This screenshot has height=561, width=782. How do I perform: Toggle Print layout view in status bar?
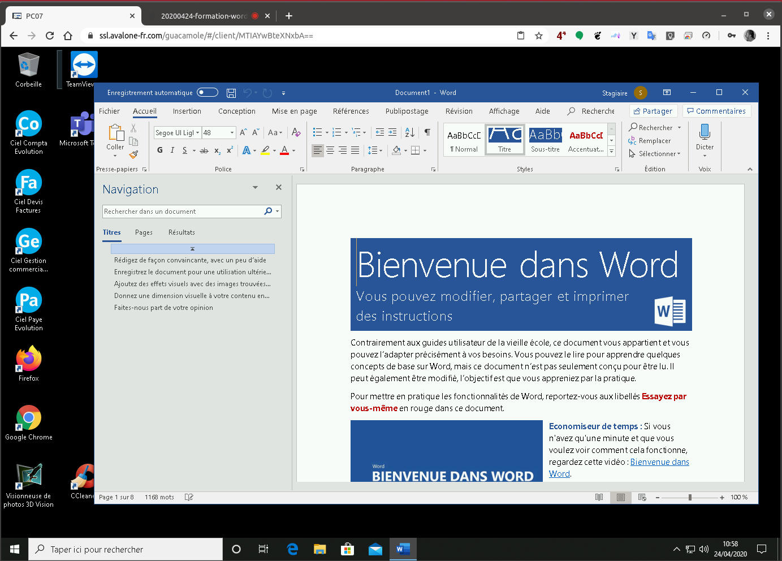pyautogui.click(x=621, y=497)
